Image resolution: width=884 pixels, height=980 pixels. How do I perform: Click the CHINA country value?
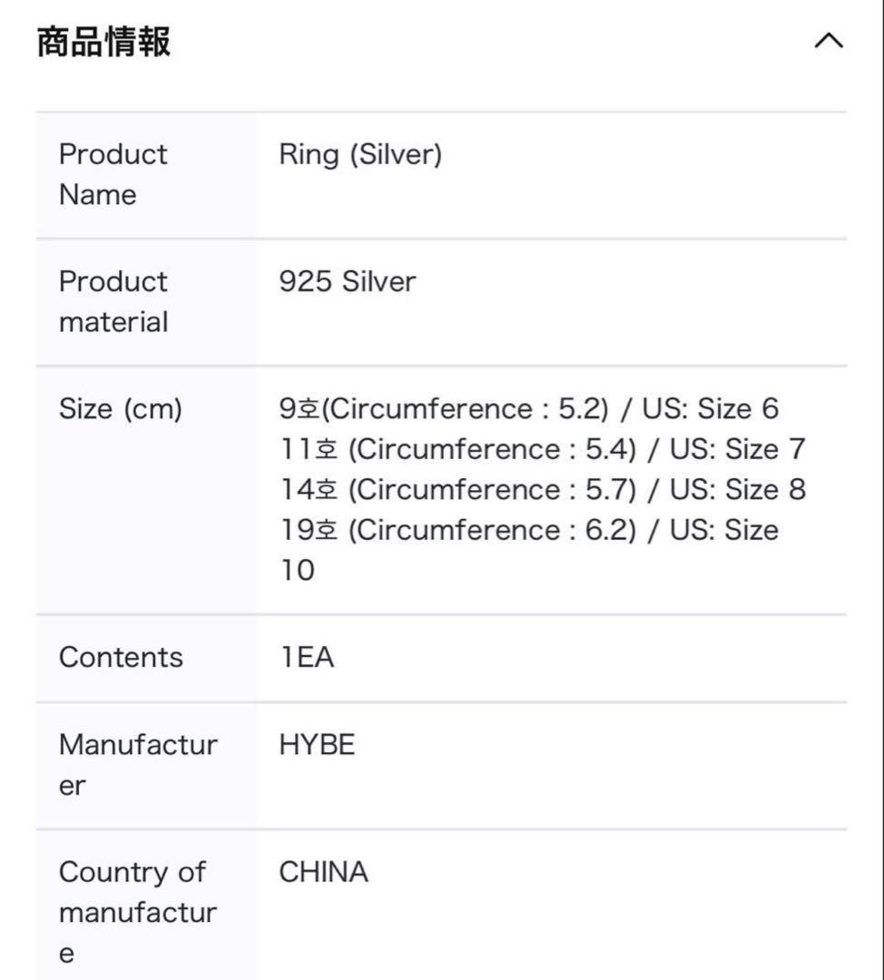(323, 872)
